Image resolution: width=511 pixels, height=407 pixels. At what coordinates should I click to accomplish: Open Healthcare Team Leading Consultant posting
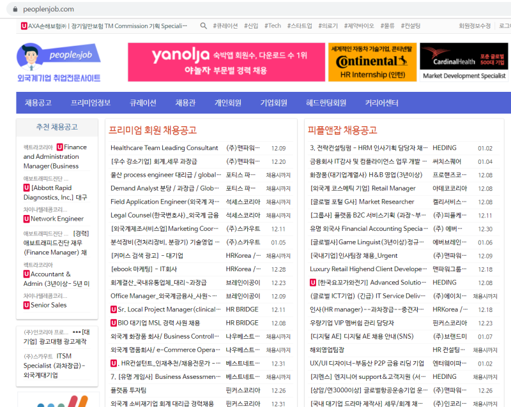point(164,148)
